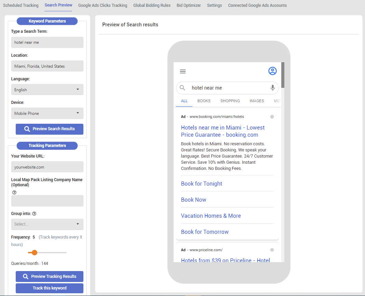The width and height of the screenshot is (365, 296).
Task: Select the SHOPPING tab in search preview
Action: (230, 101)
